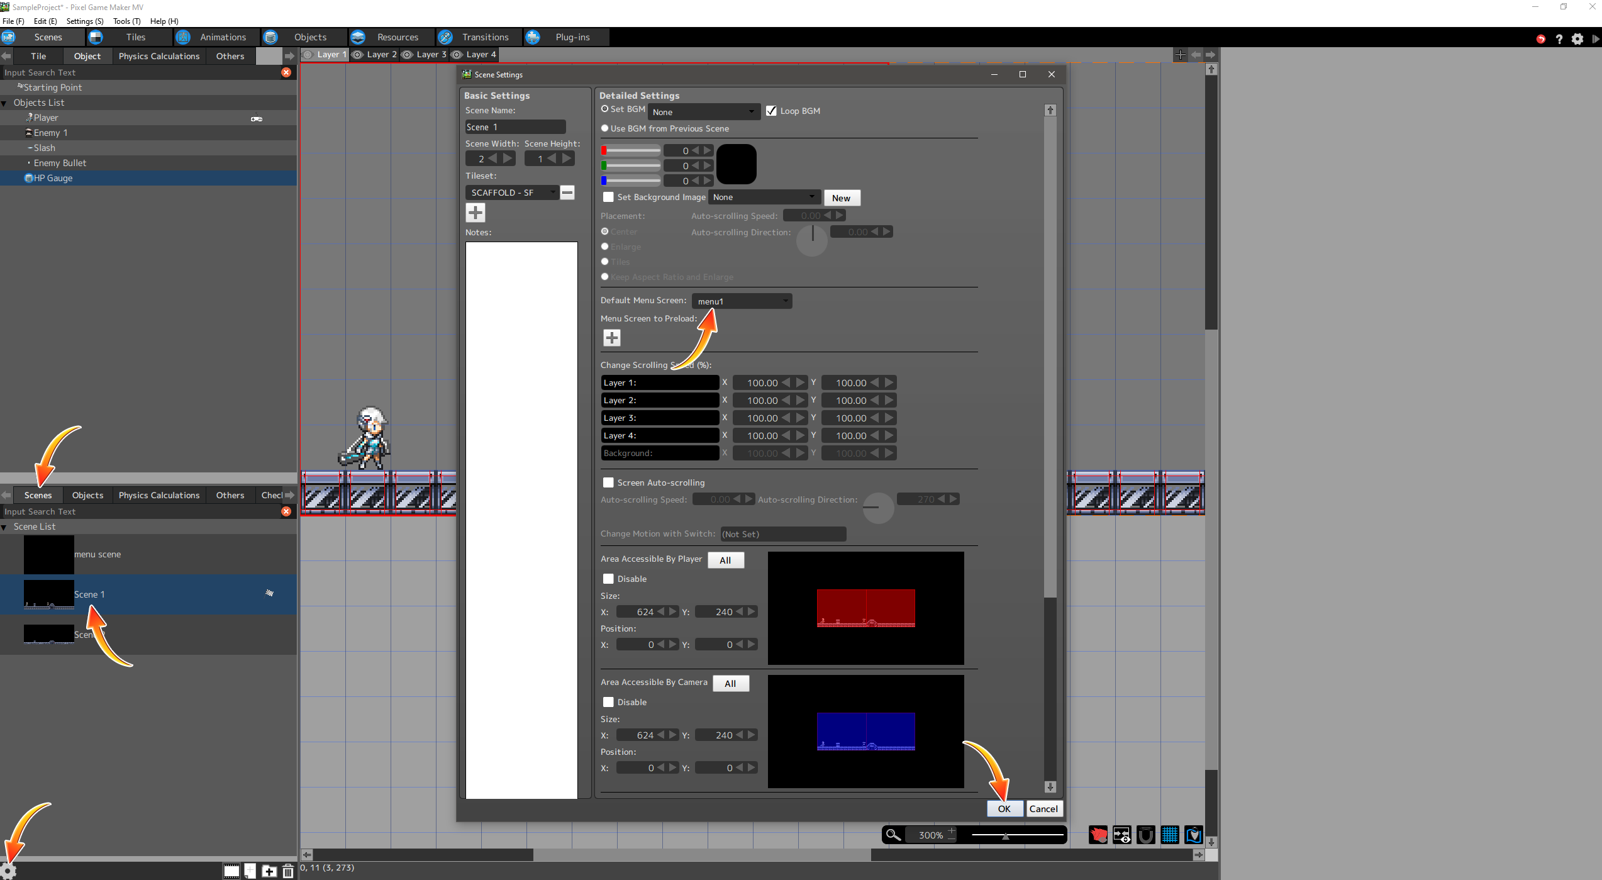1602x880 pixels.
Task: Uncheck the Loop BGM checkbox
Action: [772, 111]
